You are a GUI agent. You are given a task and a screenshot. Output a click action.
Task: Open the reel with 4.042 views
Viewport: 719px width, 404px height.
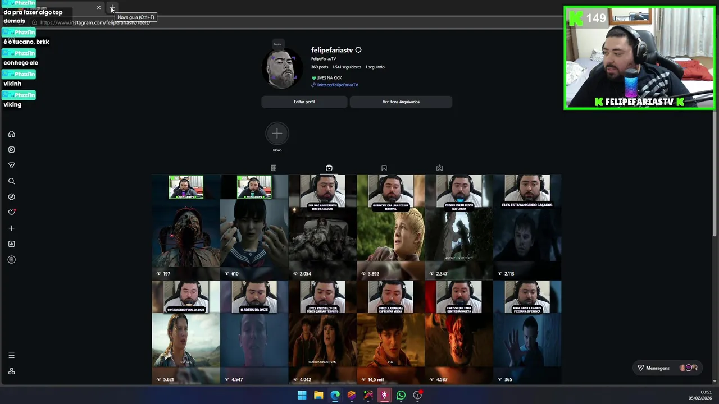(x=322, y=332)
